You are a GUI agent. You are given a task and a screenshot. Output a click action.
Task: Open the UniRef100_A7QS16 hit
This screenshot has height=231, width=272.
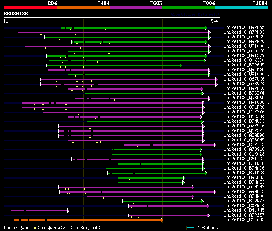click(244, 150)
